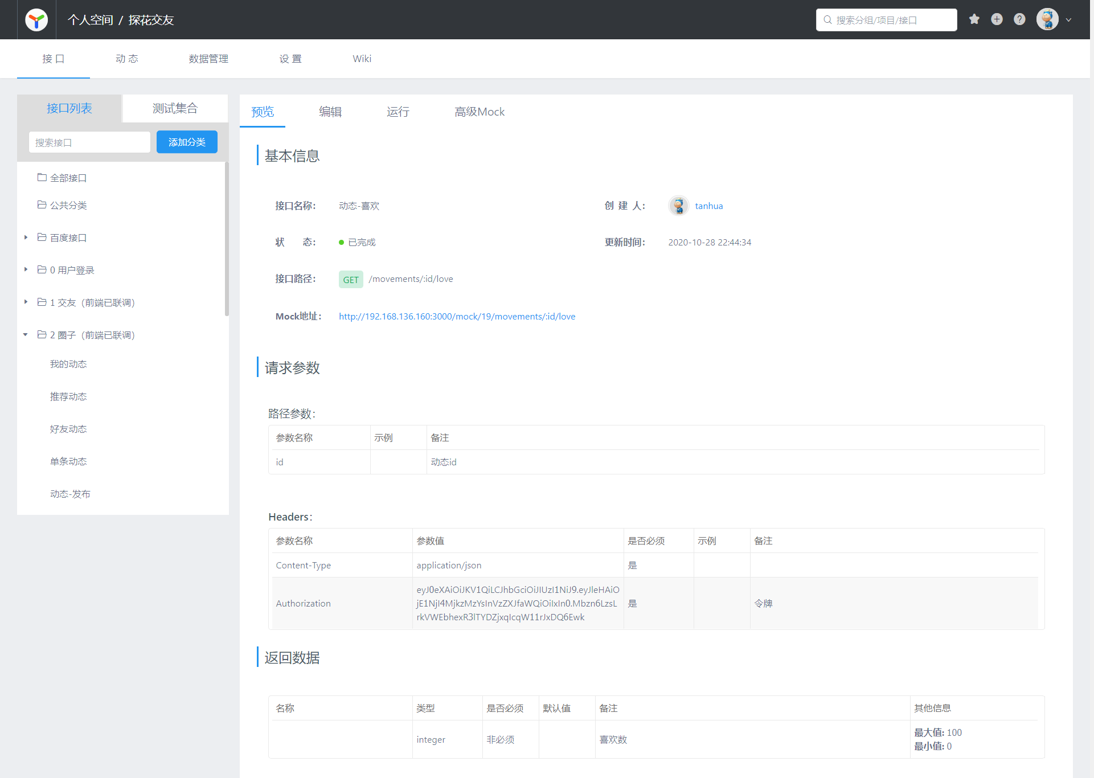Click the Content-Type header cell
Viewport: 1094px width, 778px height.
[x=342, y=565]
